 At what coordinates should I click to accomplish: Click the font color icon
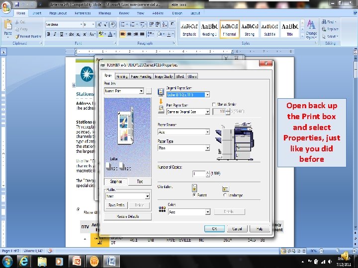[x=110, y=34]
